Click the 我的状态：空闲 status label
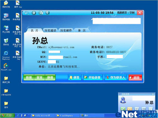The height and width of the screenshot is (118, 158). [x=126, y=13]
